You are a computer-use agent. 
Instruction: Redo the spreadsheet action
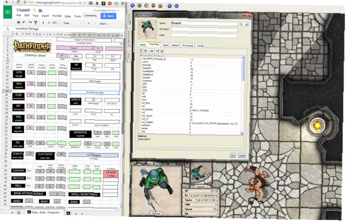30,22
